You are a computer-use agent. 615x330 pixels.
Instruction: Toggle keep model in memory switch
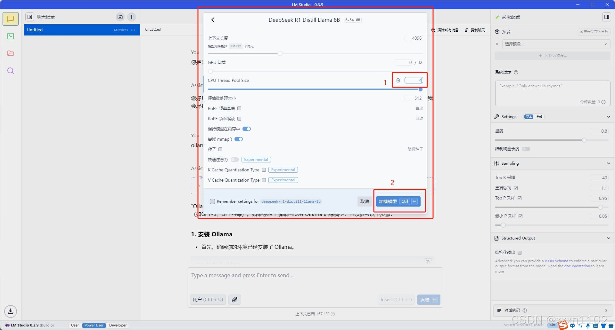pyautogui.click(x=247, y=129)
